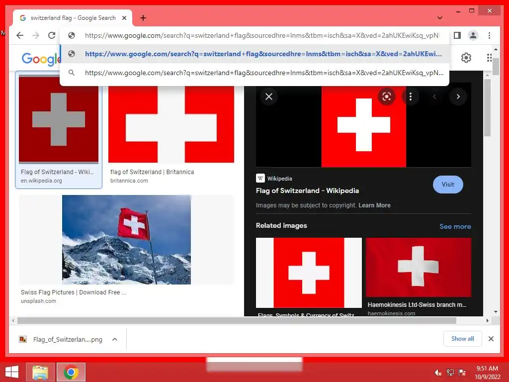
Task: Toggle the browser side panel icon
Action: (x=457, y=35)
